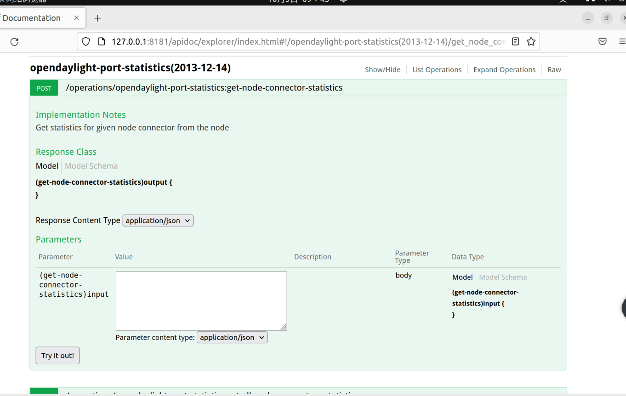Open the Raw API link

point(554,70)
